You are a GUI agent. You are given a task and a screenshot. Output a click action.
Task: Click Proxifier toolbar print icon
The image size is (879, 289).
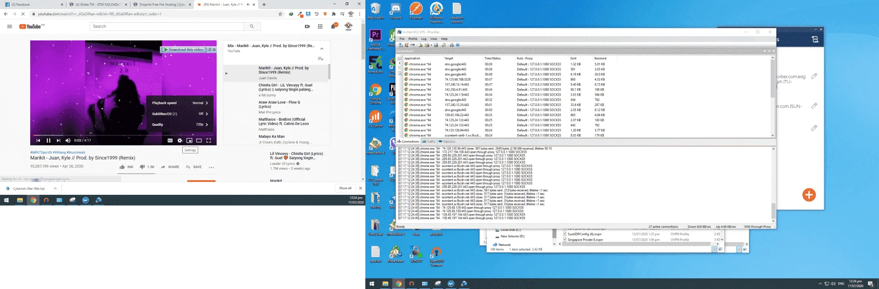[451, 45]
